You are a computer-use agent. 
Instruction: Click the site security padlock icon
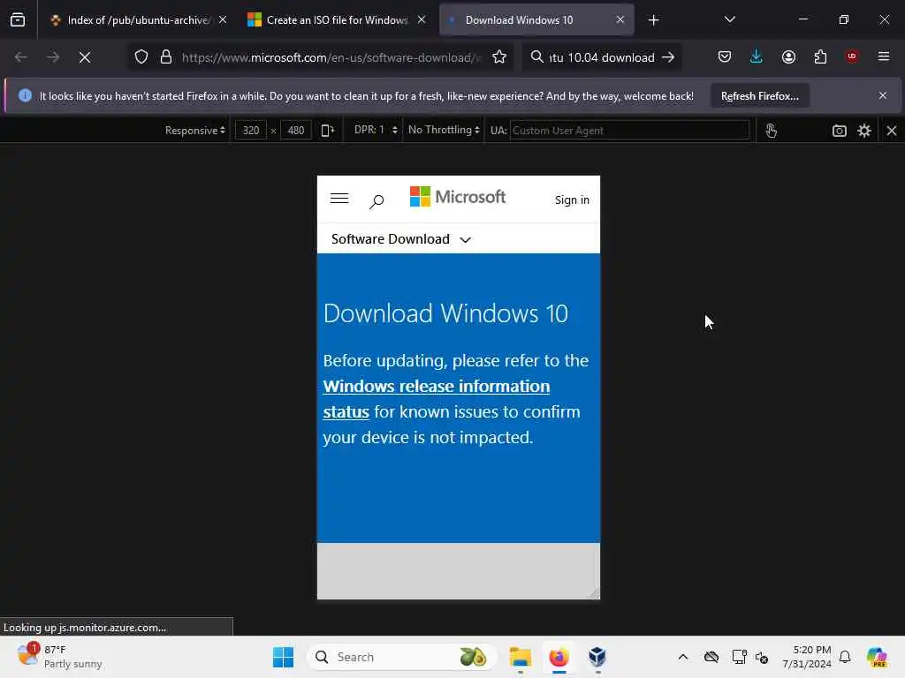(166, 57)
